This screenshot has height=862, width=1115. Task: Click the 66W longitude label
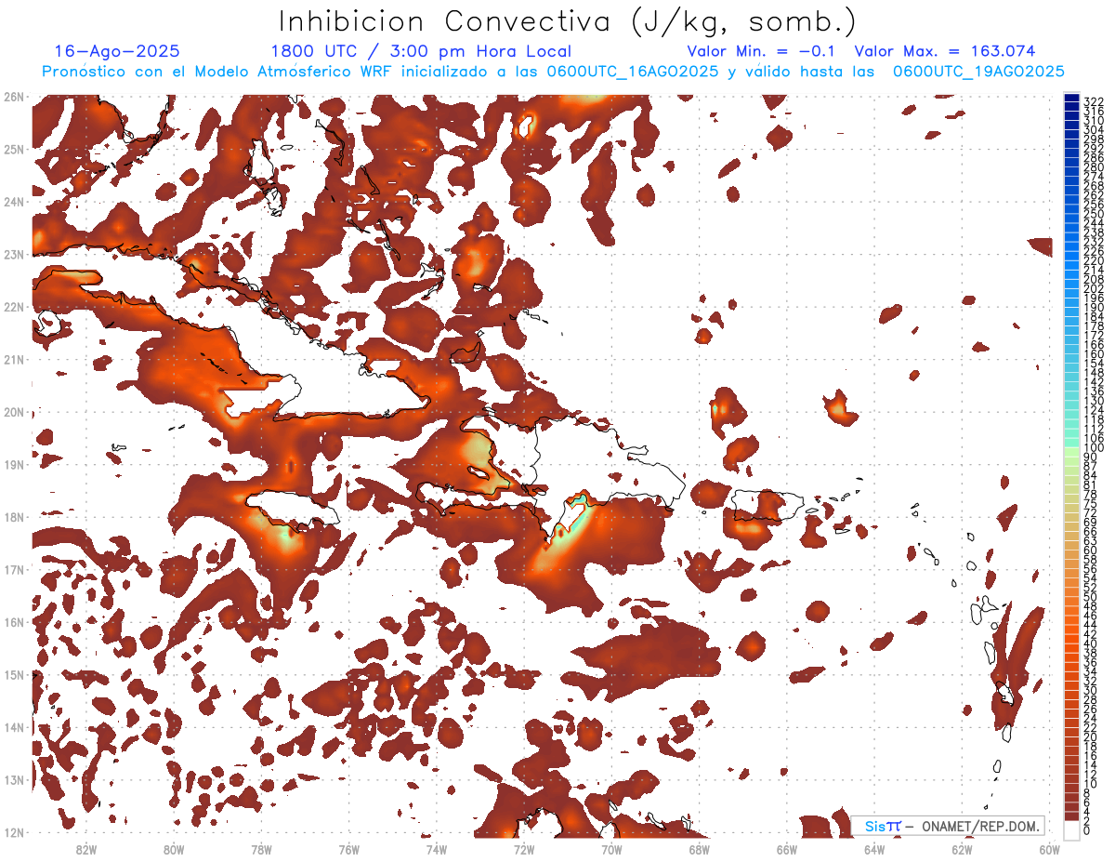point(787,848)
